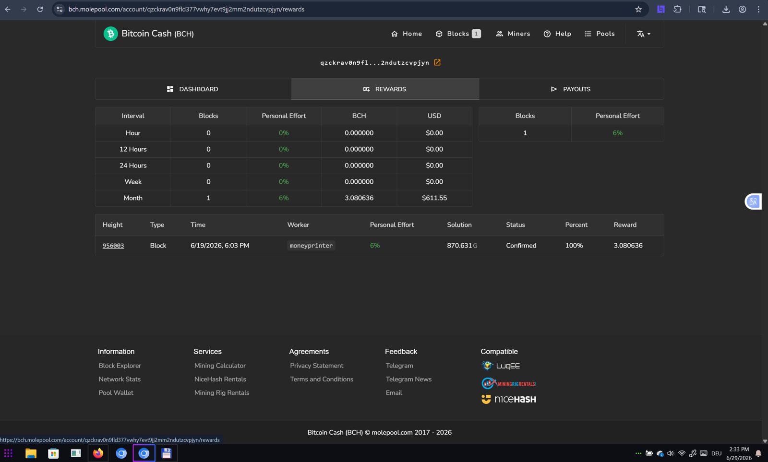The width and height of the screenshot is (768, 462).
Task: Open the MiningRigRentals logo link
Action: coord(509,383)
